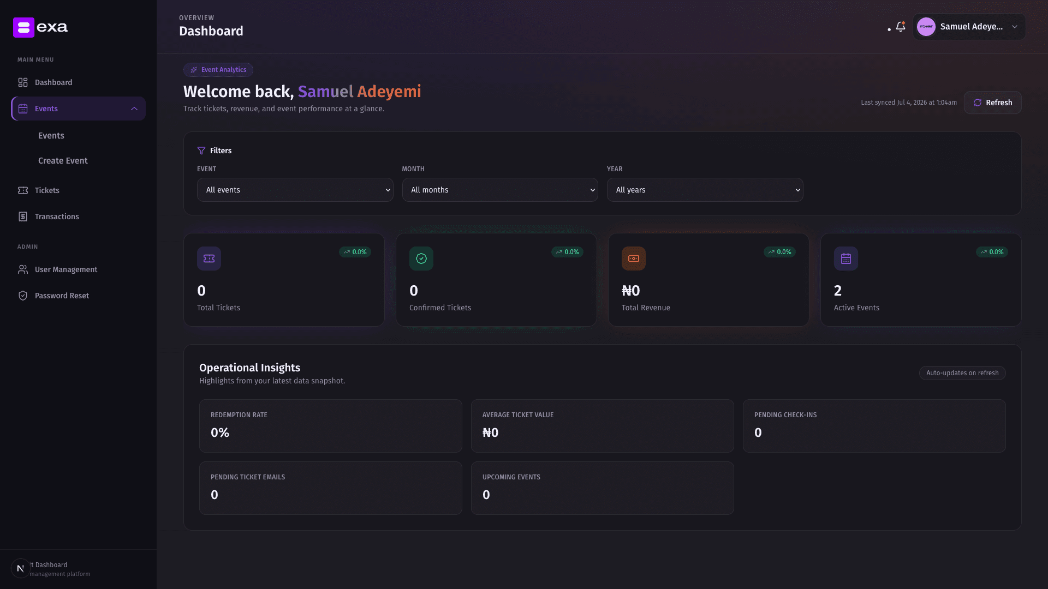Screen dimensions: 1048x589
Task: Go to Dashboard in main menu
Action: pyautogui.click(x=78, y=82)
